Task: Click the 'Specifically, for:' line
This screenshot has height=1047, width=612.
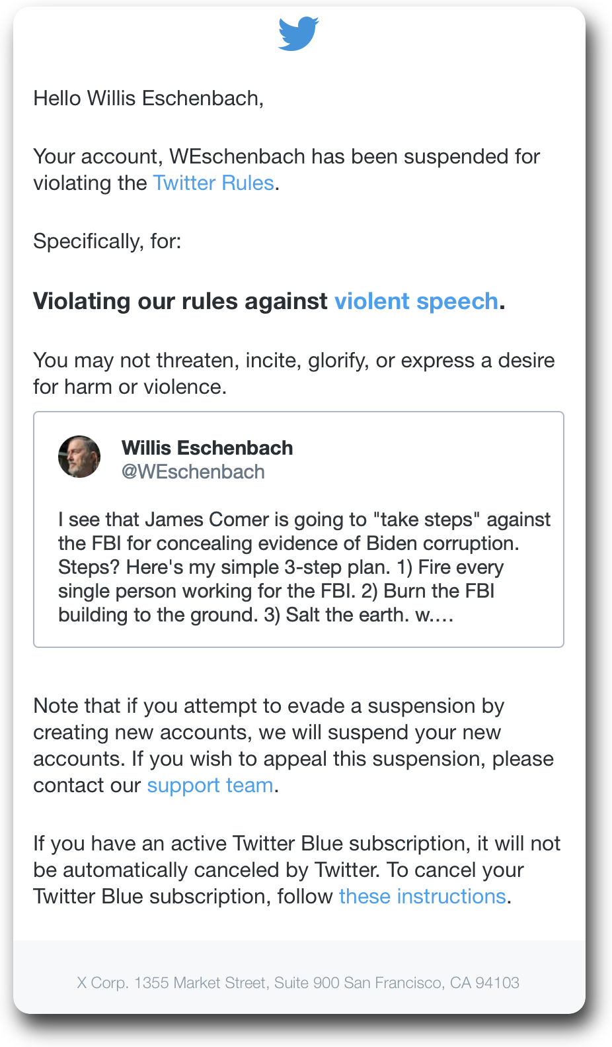Action: 107,242
